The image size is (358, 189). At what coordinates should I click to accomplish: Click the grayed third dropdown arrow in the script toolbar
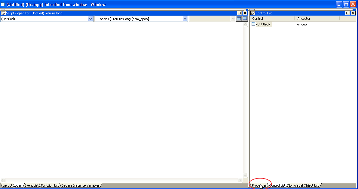click(x=233, y=19)
